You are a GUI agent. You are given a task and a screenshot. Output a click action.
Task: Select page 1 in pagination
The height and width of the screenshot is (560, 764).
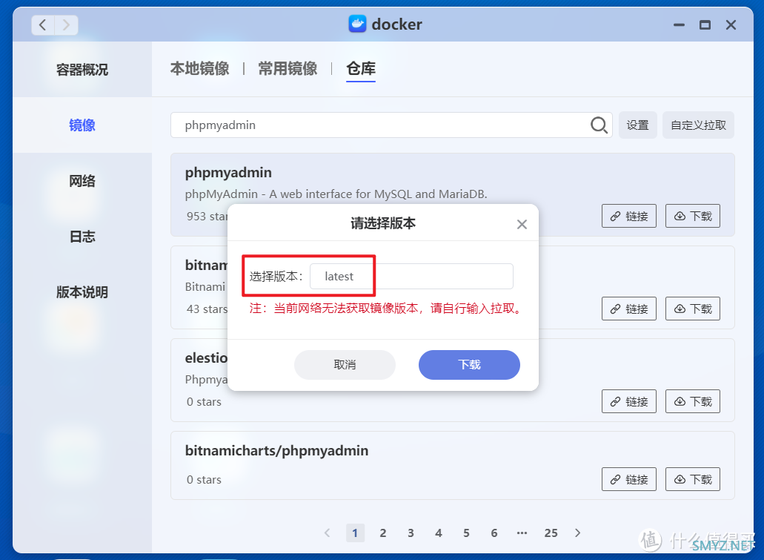pos(355,533)
